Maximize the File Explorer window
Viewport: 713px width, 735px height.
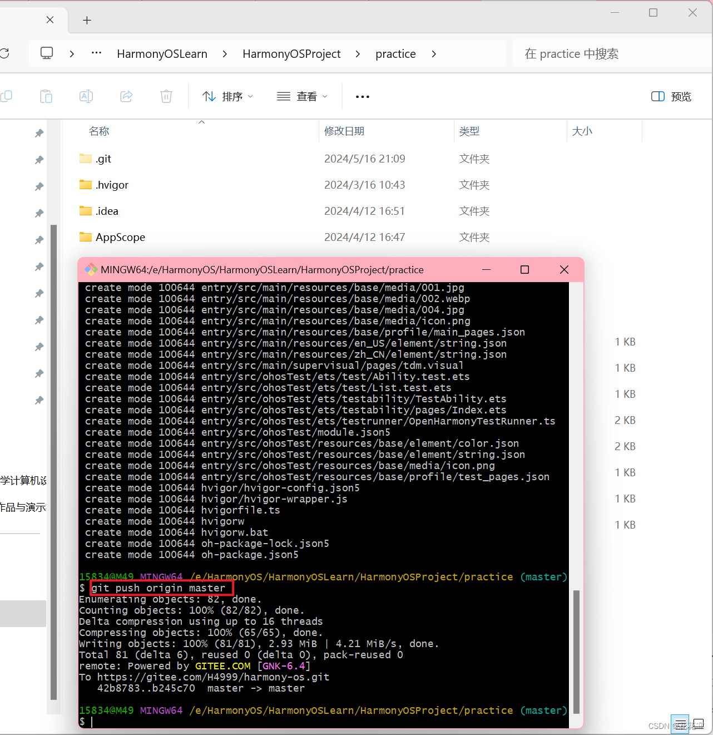pyautogui.click(x=653, y=12)
